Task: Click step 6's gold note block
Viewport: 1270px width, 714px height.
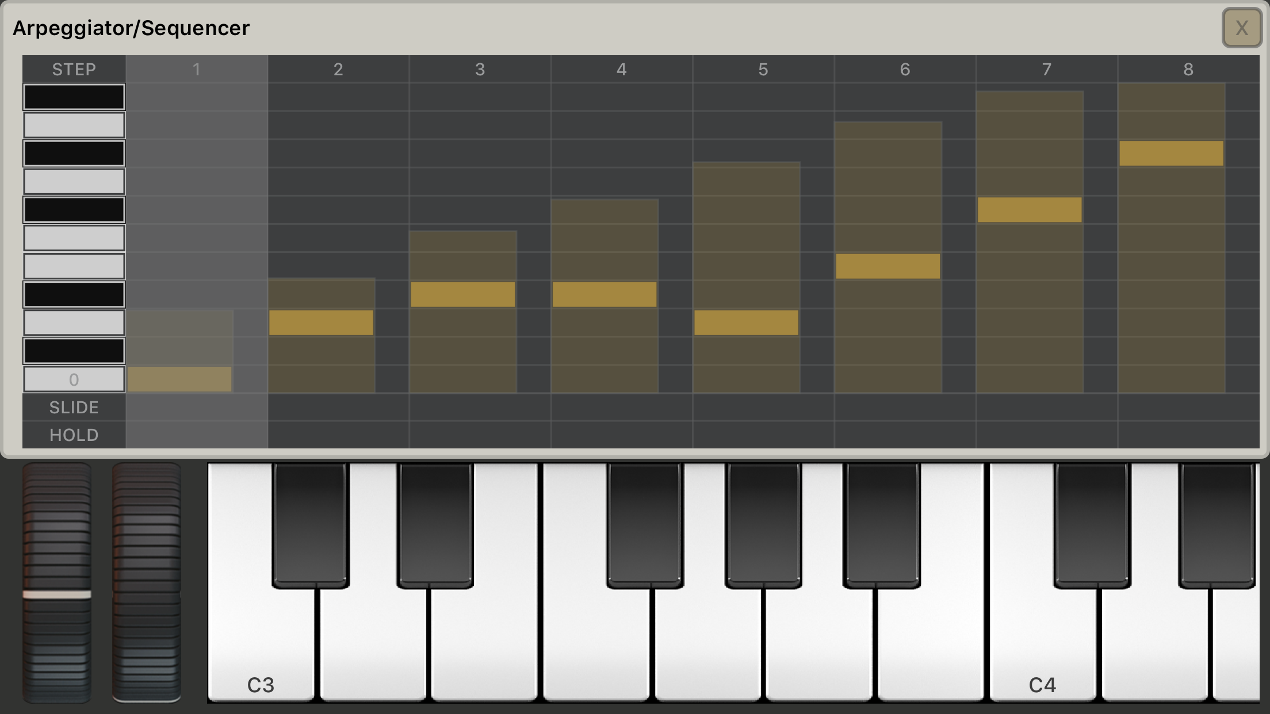Action: 888,266
